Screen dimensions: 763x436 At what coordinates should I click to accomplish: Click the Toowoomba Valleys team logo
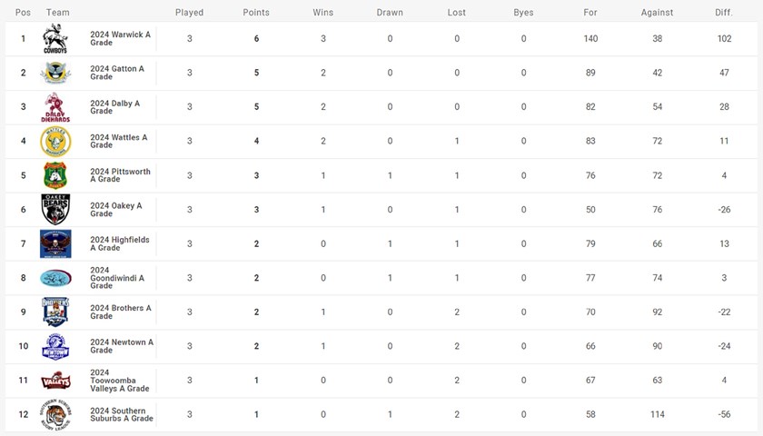click(55, 380)
